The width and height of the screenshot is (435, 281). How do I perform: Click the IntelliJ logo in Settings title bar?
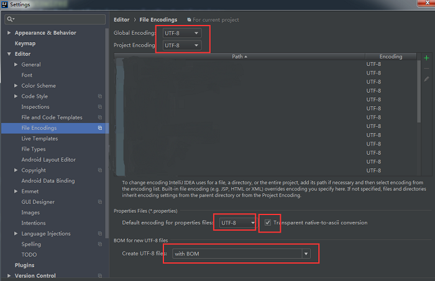tap(4, 4)
